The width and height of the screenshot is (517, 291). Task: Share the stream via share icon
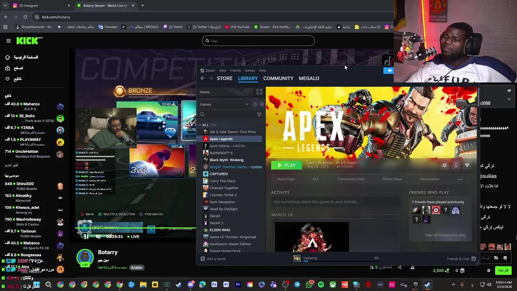(399, 267)
